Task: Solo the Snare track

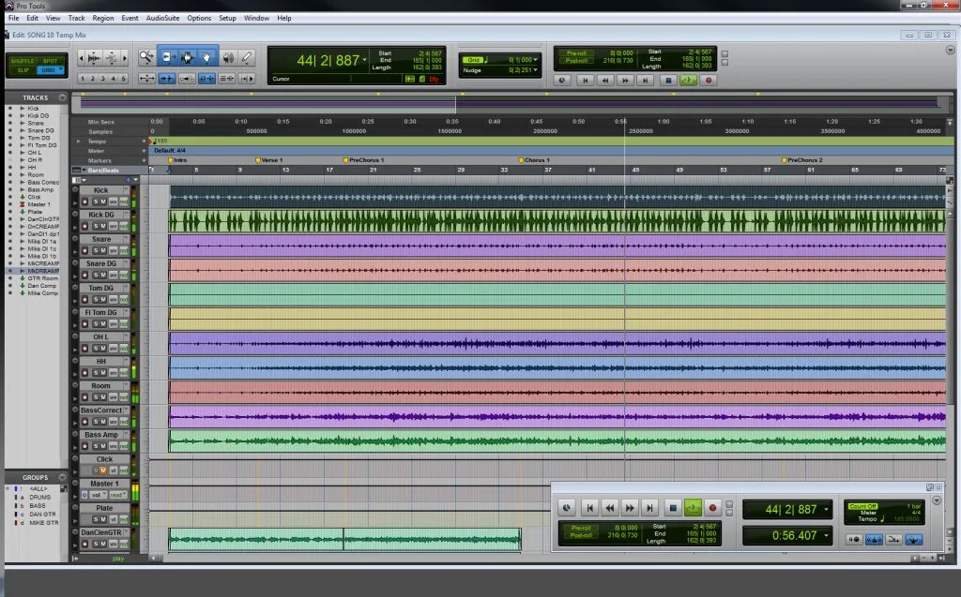Action: point(95,250)
